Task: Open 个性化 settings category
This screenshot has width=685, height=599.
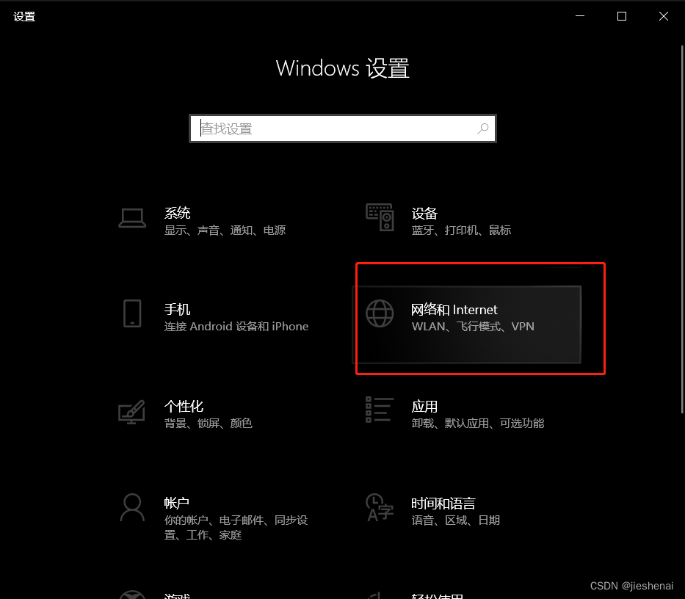Action: (184, 406)
